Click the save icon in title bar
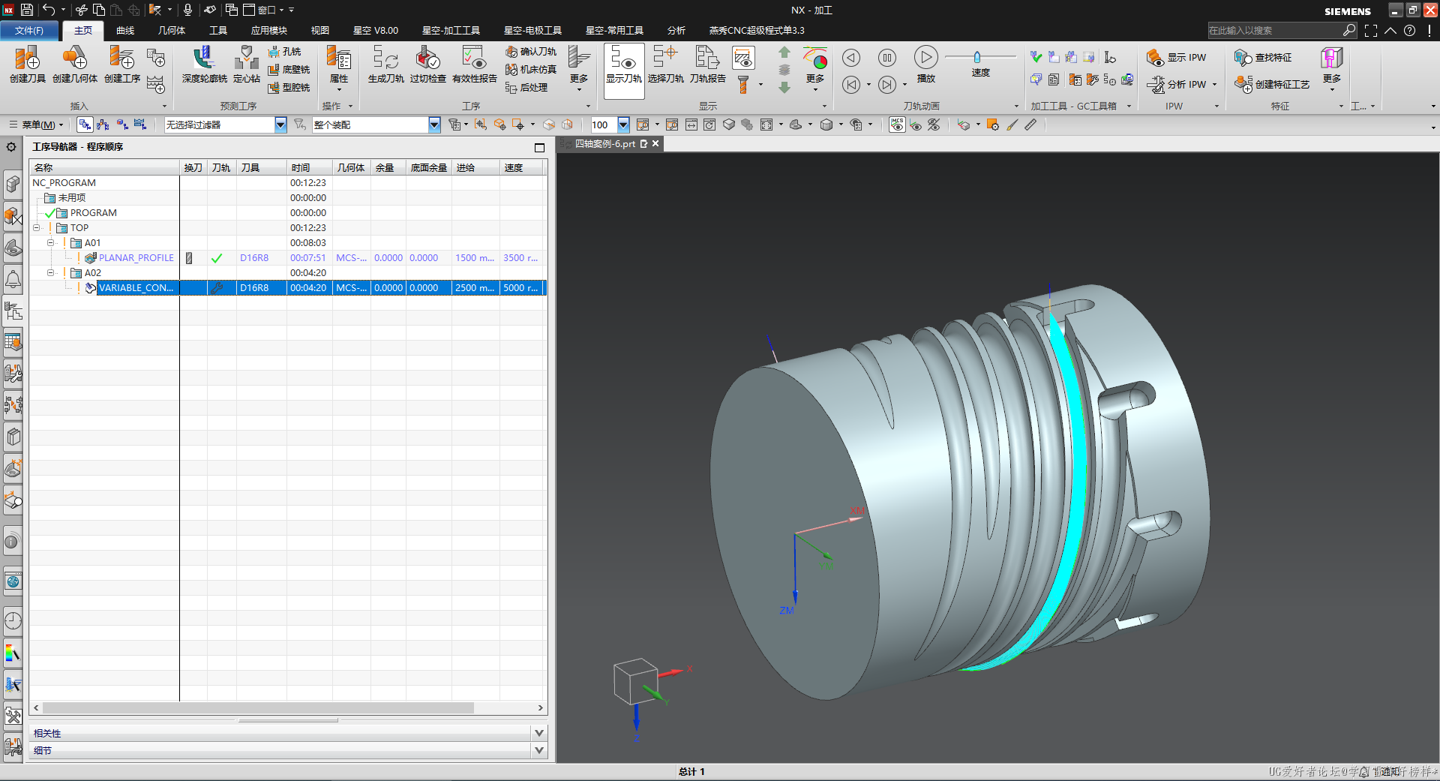Screen dimensions: 1440x781 pyautogui.click(x=27, y=10)
